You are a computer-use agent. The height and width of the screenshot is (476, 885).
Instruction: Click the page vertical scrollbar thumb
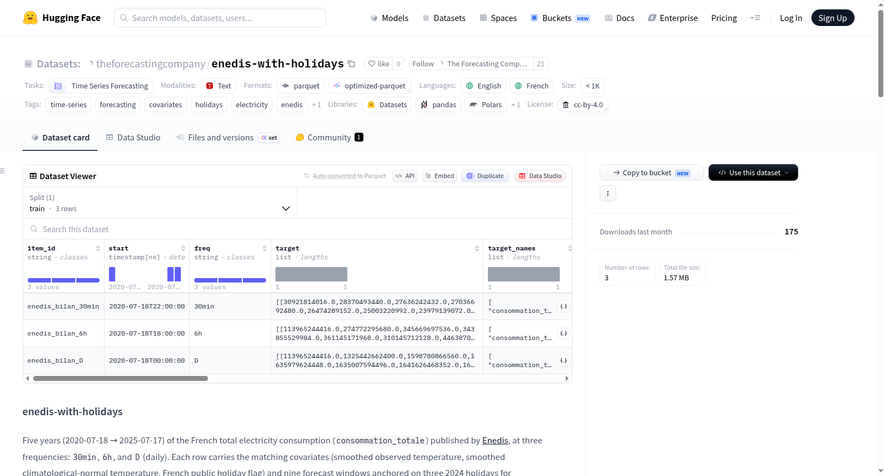tap(881, 54)
